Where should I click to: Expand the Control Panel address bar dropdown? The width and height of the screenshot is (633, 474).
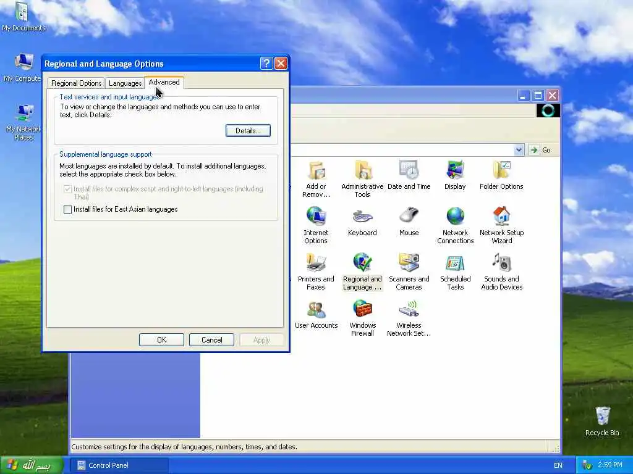click(519, 150)
